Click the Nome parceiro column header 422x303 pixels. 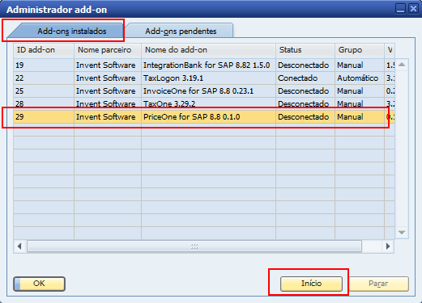(108, 50)
